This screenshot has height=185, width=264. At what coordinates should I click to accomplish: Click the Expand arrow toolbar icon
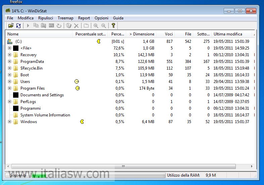pyautogui.click(x=28, y=26)
